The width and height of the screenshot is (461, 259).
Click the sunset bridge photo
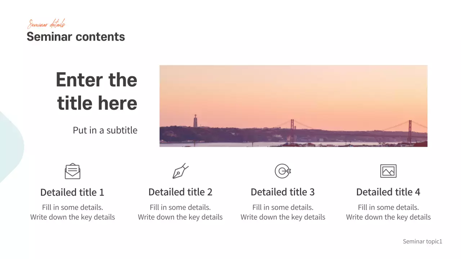[x=293, y=106]
